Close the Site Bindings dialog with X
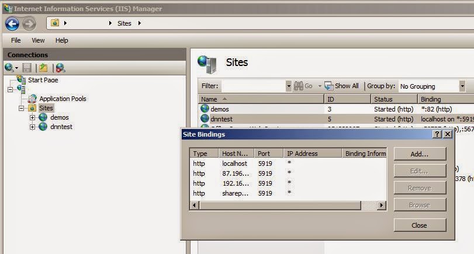This screenshot has width=474, height=254. point(447,134)
